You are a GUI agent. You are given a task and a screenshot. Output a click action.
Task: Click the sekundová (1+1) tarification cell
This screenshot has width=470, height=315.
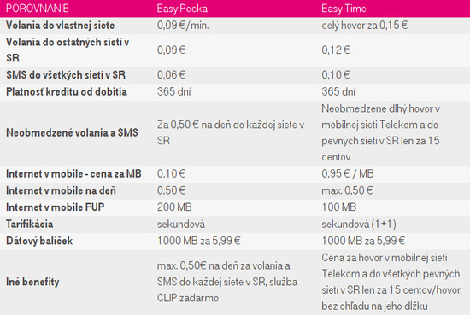(359, 224)
